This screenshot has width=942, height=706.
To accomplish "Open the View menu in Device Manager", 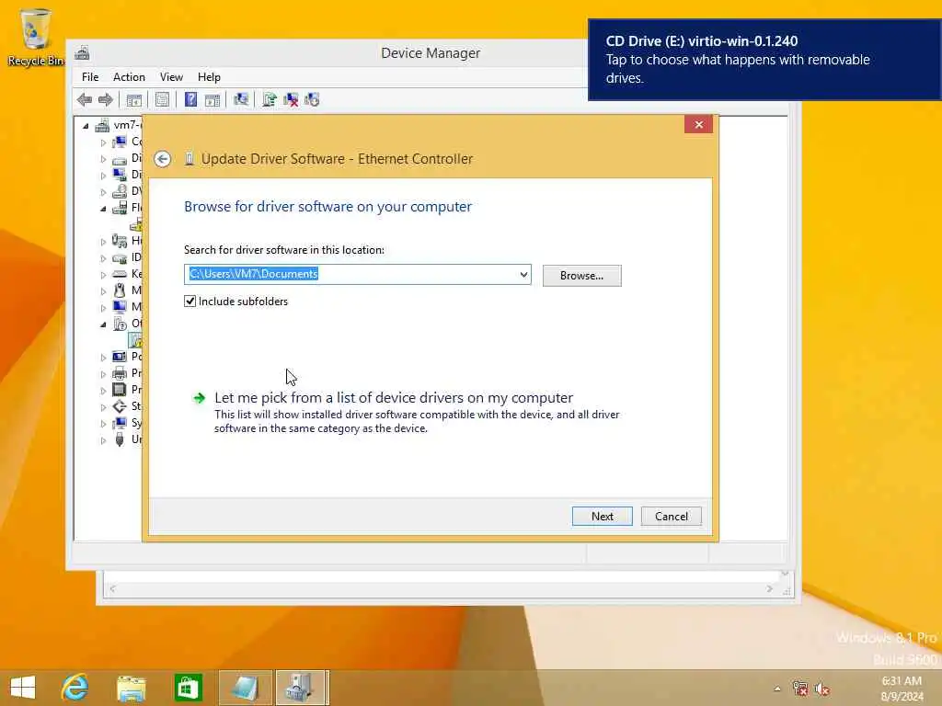I will pyautogui.click(x=171, y=77).
